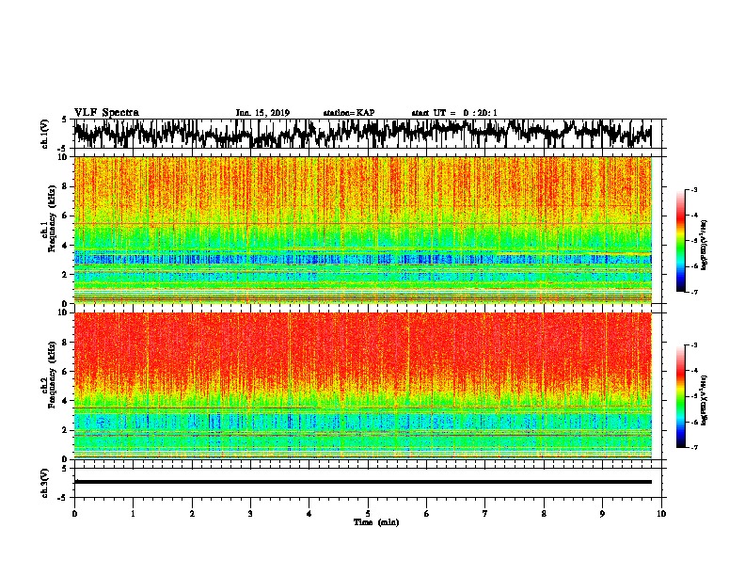Click the time axis tick label "8"
The width and height of the screenshot is (745, 576).
pyautogui.click(x=544, y=514)
